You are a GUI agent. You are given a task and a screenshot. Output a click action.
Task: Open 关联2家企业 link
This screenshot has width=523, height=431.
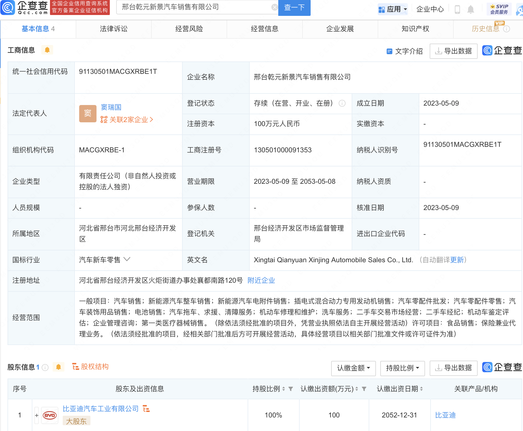click(127, 120)
